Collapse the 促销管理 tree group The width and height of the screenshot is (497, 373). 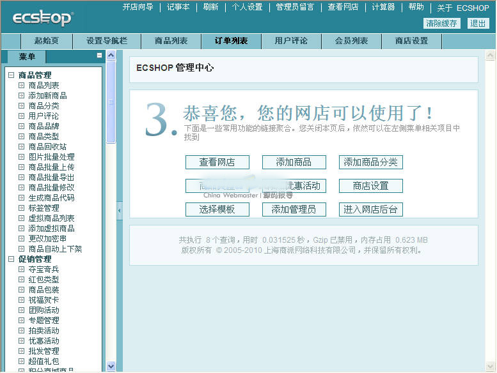click(x=11, y=259)
